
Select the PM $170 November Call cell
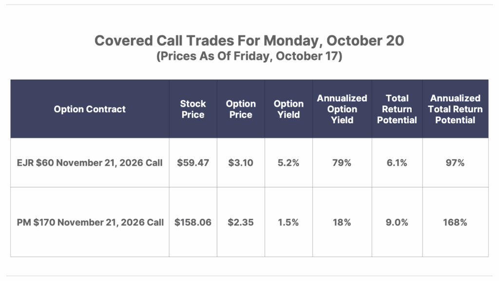point(90,222)
